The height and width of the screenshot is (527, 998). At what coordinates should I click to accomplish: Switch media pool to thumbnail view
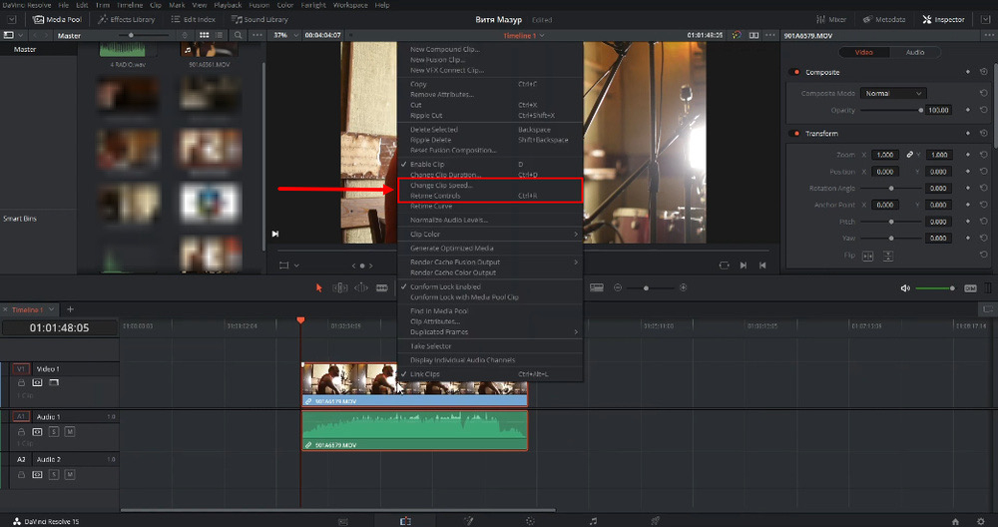[x=204, y=35]
